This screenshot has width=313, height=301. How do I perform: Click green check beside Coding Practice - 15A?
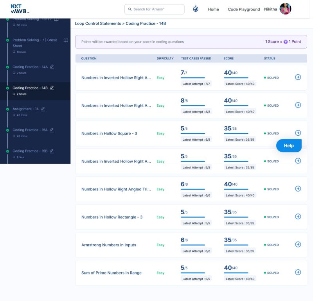coord(7,130)
